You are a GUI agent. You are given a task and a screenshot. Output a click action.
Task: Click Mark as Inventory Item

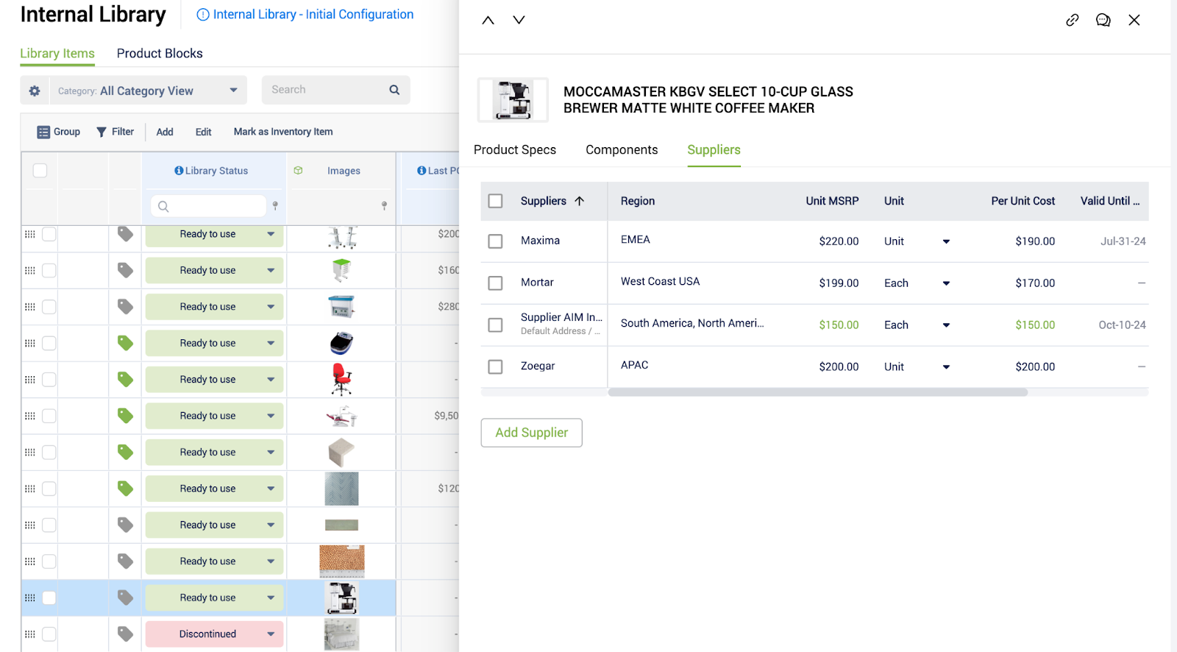(x=283, y=132)
